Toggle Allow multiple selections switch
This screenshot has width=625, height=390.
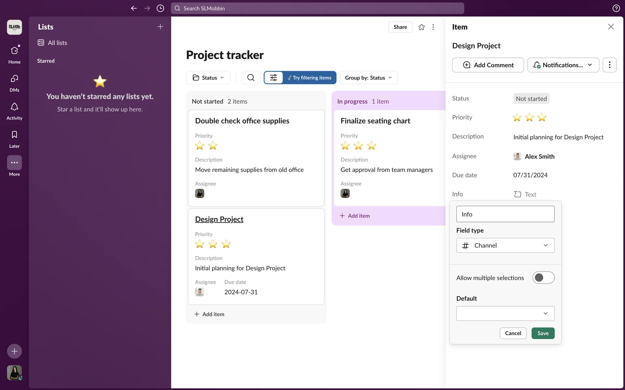pos(543,278)
